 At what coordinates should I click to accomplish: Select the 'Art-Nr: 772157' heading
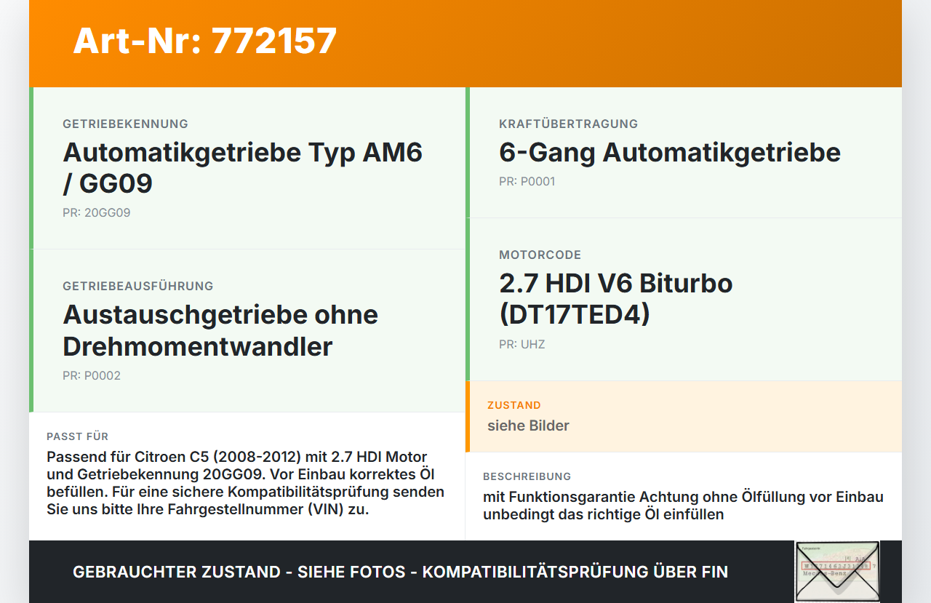(205, 41)
